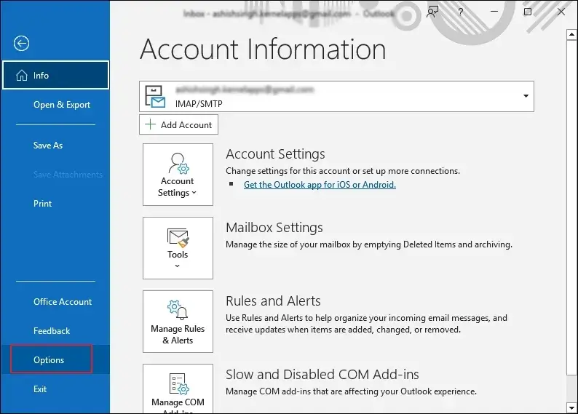Screen dimensions: 578x414
Task: Open the Info home page
Action: click(55, 75)
